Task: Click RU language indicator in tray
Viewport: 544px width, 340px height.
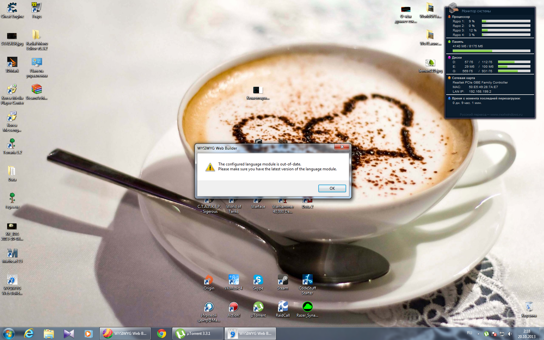Action: tap(469, 333)
